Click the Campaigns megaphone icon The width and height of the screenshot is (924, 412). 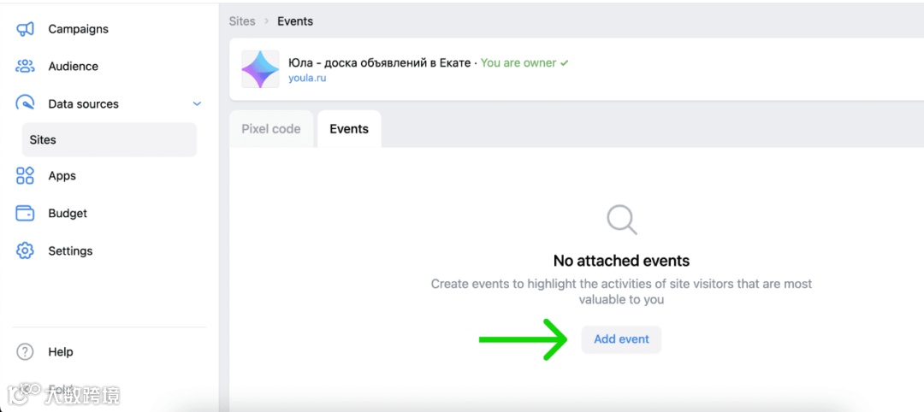25,29
